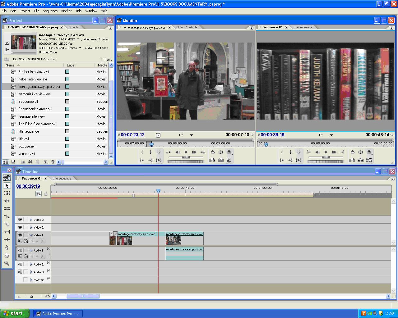Play the Sequence 01 program monitor

click(326, 152)
